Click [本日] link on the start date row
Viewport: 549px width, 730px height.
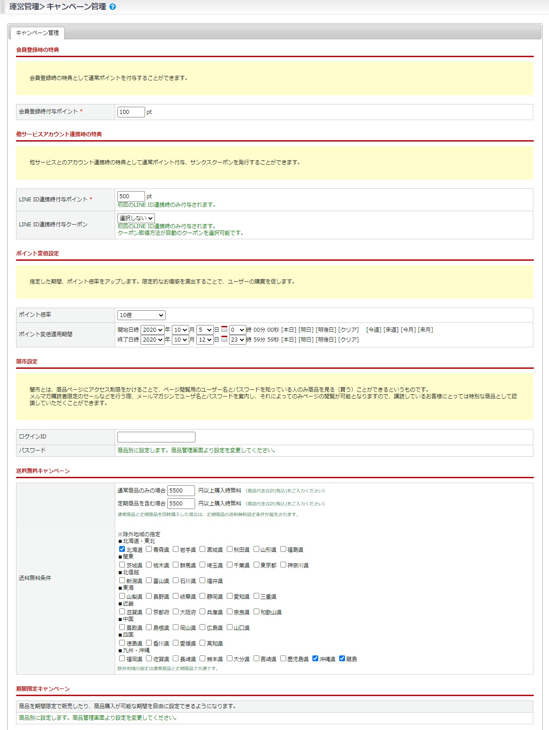[288, 330]
